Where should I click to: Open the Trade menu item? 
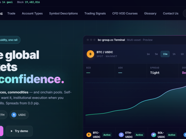pos(11,13)
